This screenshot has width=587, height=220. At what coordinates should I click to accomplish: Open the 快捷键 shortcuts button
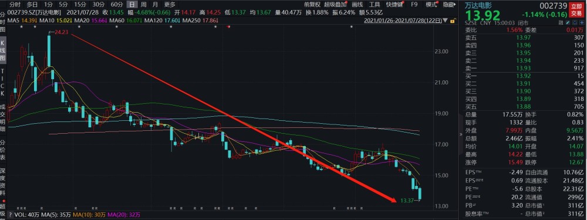395,5
